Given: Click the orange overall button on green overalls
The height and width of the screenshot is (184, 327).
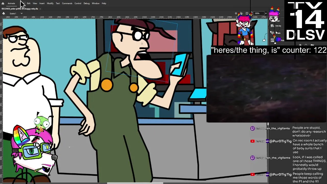Looking at the screenshot, I should pos(107,85).
